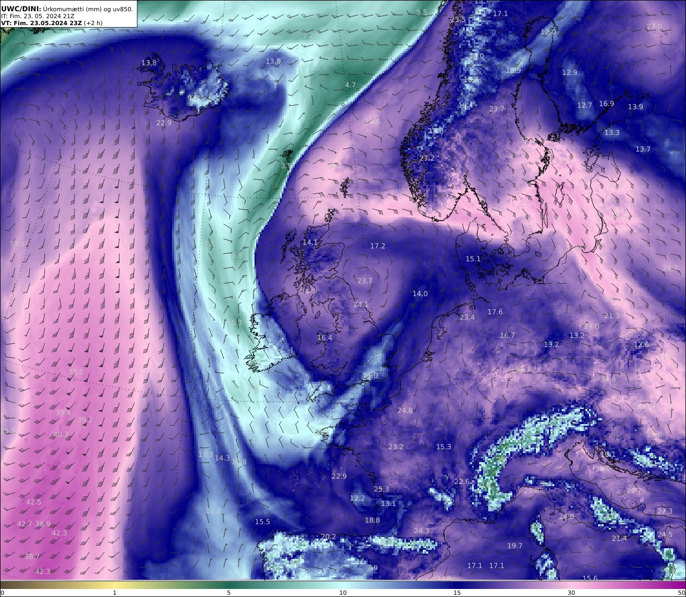Click the 13.1 value on map

point(389,504)
